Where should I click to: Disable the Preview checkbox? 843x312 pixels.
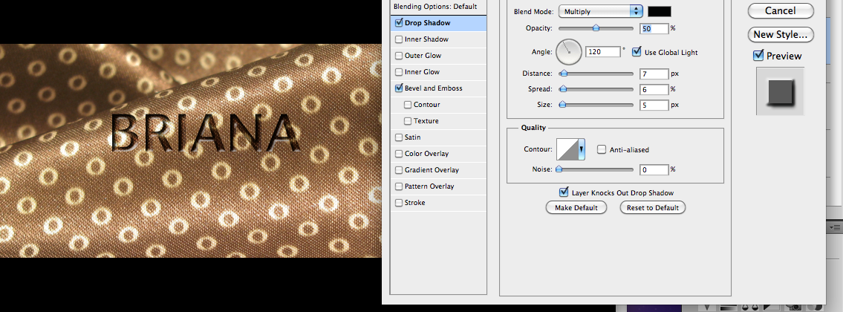click(758, 56)
